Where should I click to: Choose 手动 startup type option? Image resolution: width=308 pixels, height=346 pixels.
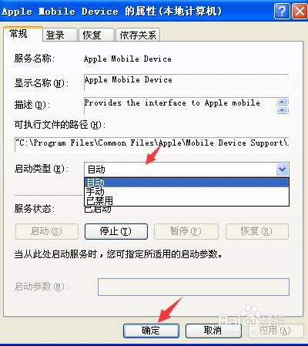coord(186,192)
